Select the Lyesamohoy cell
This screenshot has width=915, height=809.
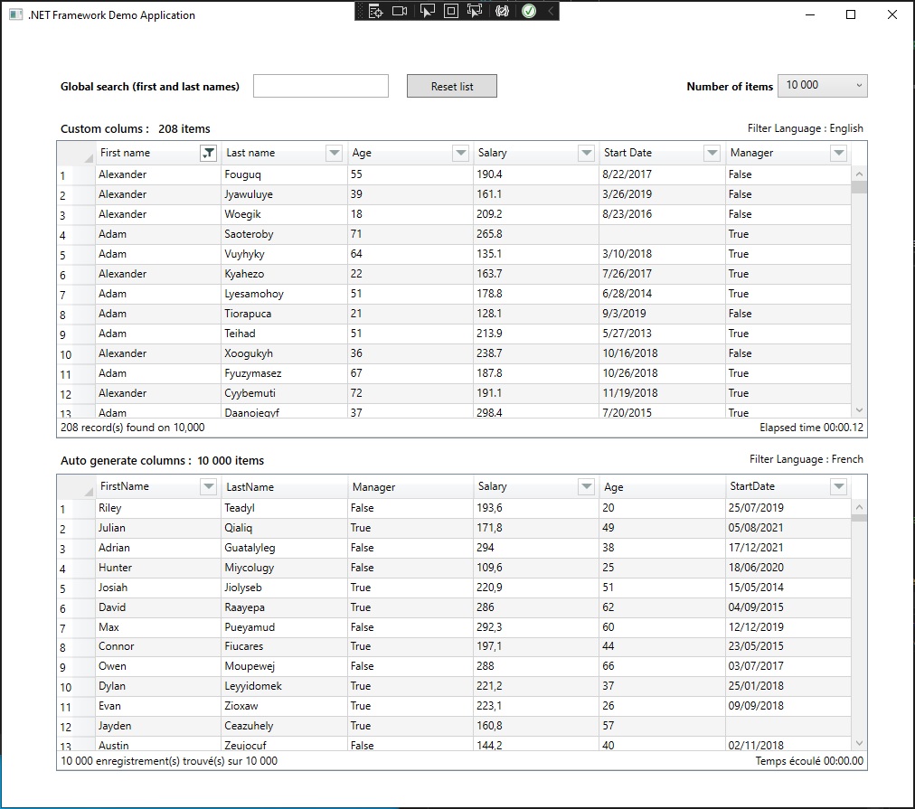coord(284,294)
